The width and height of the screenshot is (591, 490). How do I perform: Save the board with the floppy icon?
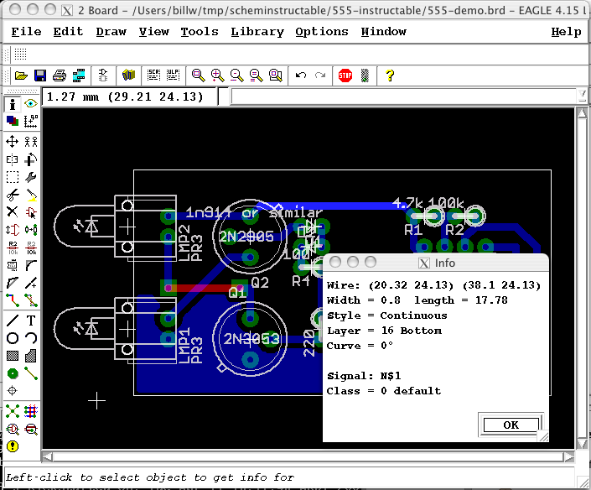(40, 76)
